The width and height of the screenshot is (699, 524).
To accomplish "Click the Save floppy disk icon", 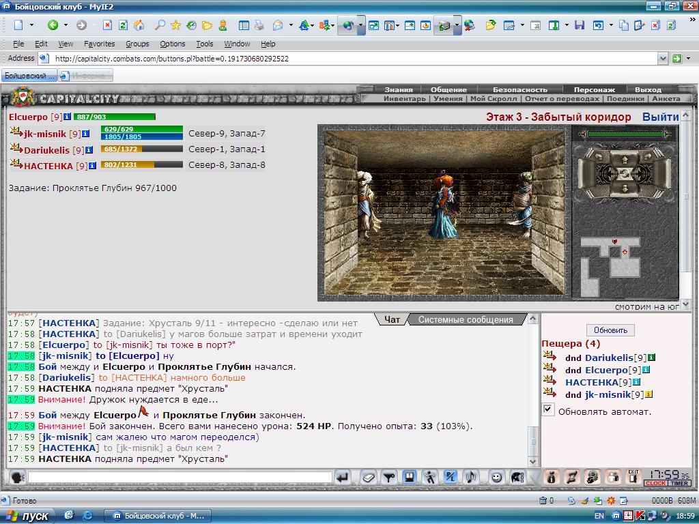I will pos(579,25).
